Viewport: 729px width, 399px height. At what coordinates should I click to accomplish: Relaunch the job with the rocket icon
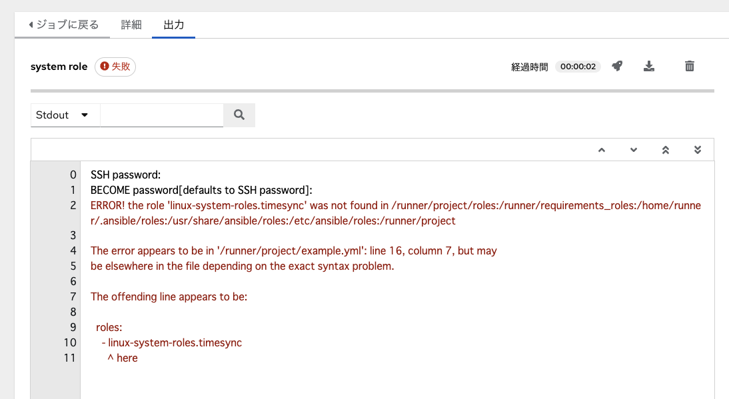point(617,66)
